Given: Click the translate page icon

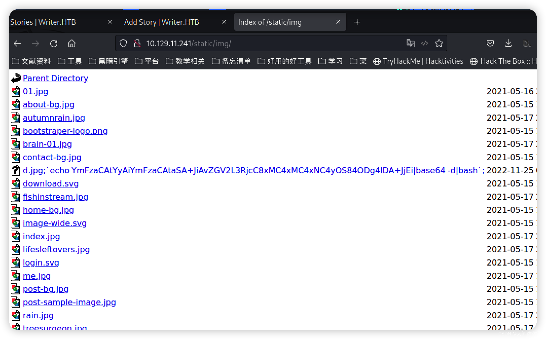Looking at the screenshot, I should click(x=410, y=43).
